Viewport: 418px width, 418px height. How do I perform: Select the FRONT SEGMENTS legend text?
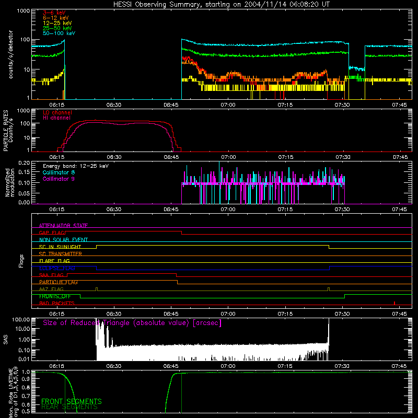click(x=72, y=401)
